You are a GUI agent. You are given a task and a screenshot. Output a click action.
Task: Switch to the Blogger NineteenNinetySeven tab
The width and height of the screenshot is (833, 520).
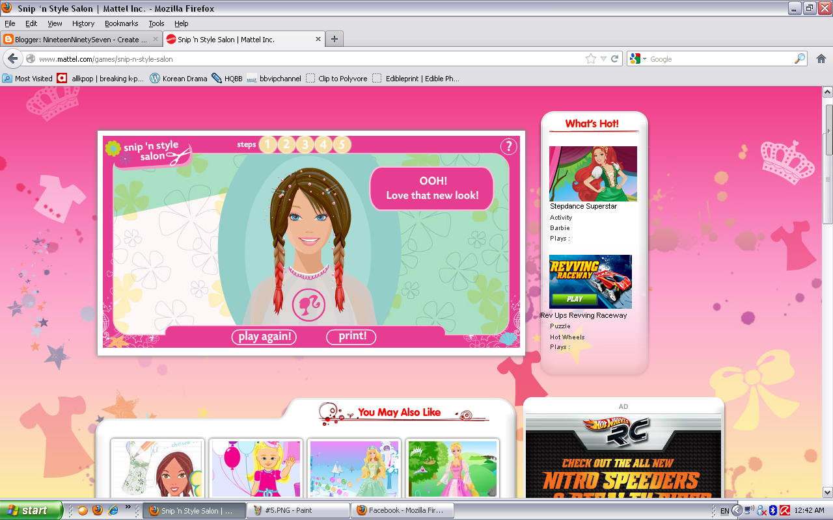(x=81, y=39)
